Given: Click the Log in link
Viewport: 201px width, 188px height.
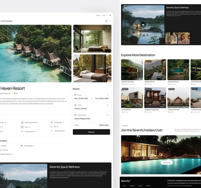Looking at the screenshot, I should [104, 15].
